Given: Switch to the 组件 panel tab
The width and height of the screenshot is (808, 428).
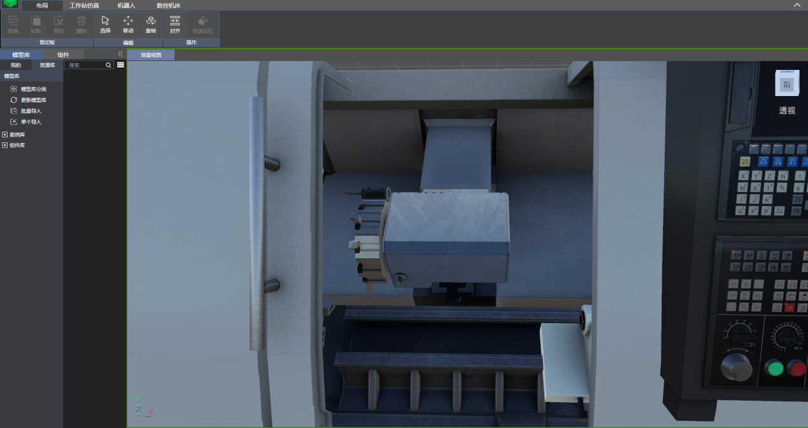Looking at the screenshot, I should [63, 55].
